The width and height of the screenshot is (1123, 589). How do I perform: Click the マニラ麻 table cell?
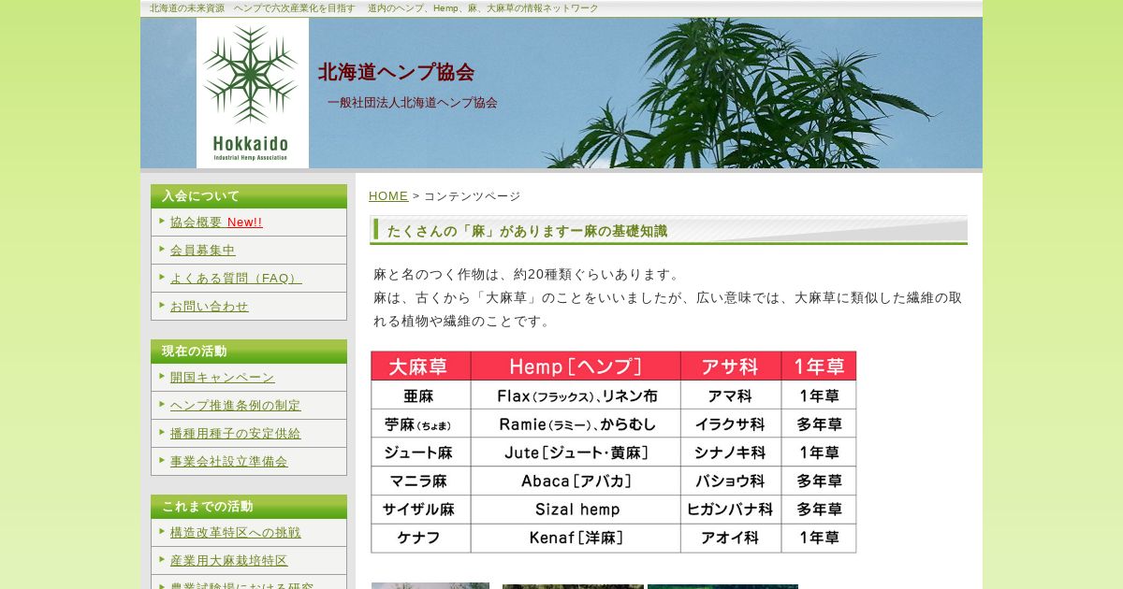[421, 481]
